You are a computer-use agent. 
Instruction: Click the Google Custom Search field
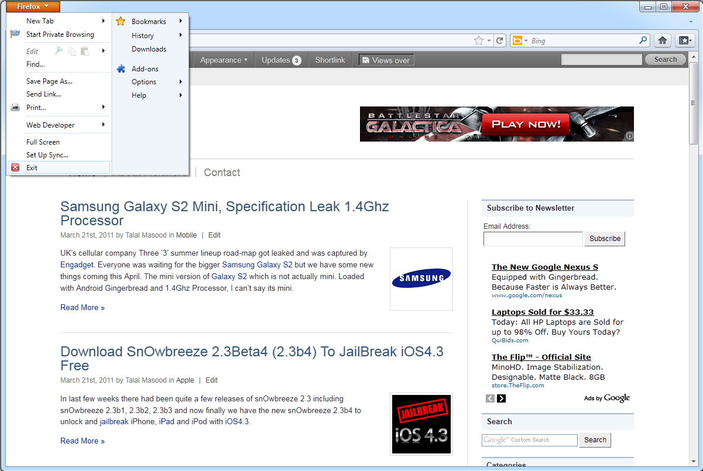coord(530,440)
